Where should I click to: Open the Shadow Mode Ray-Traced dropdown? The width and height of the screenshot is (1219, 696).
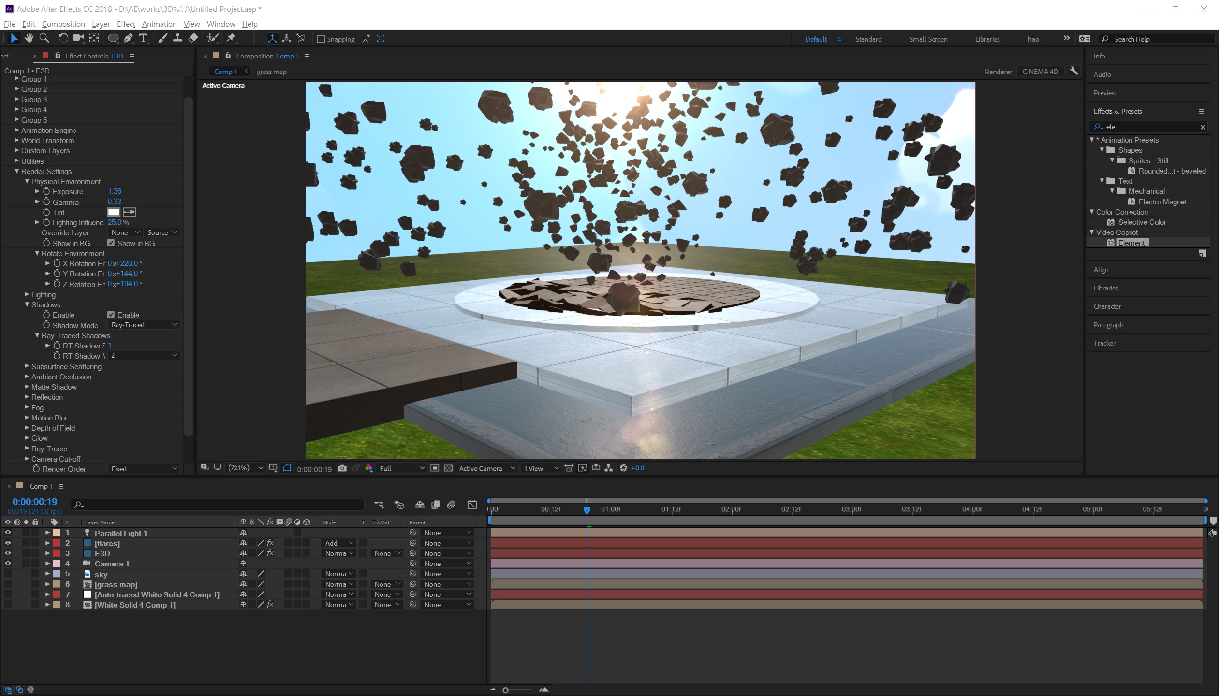144,325
